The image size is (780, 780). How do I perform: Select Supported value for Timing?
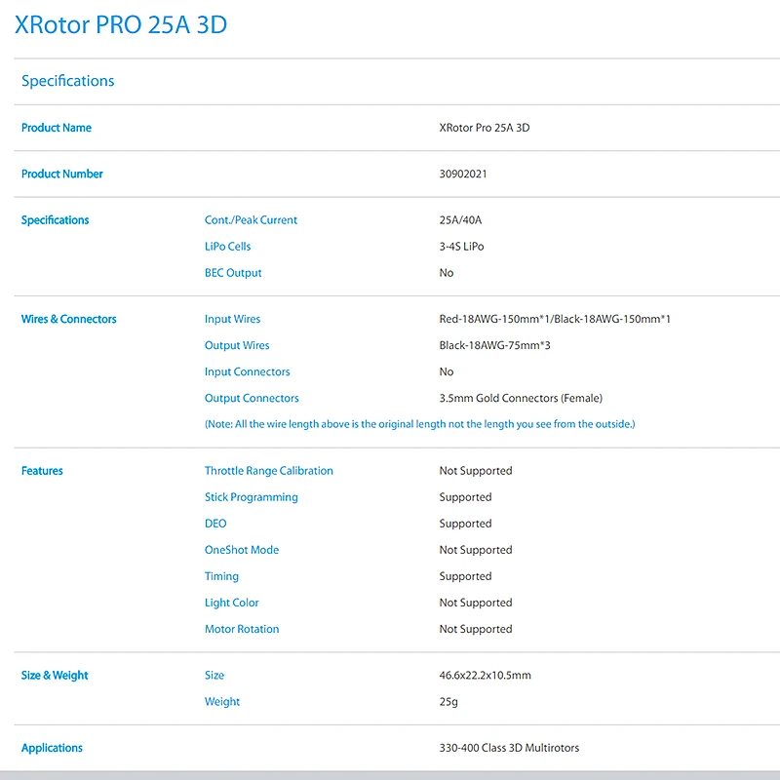coord(466,576)
